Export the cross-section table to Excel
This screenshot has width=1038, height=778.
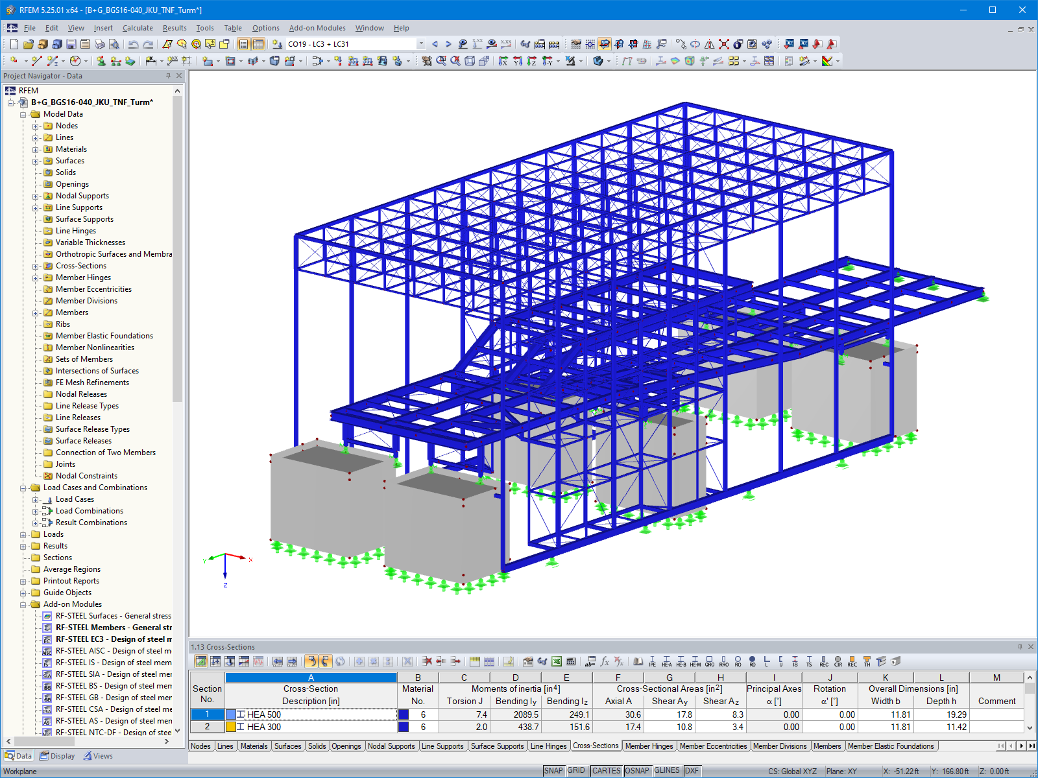[556, 661]
